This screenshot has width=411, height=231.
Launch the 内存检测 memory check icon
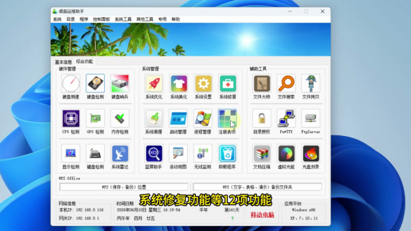(x=120, y=118)
